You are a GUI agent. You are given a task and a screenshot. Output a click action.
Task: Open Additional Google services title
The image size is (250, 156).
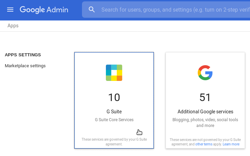tap(205, 112)
